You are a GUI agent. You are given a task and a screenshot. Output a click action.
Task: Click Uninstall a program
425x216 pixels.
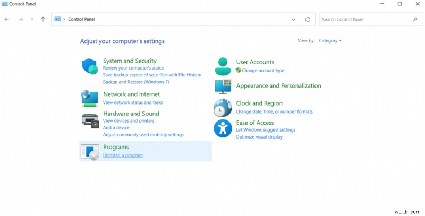tap(123, 155)
